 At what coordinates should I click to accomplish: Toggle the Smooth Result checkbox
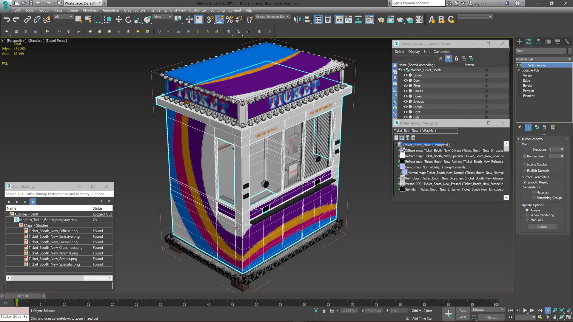tap(525, 182)
